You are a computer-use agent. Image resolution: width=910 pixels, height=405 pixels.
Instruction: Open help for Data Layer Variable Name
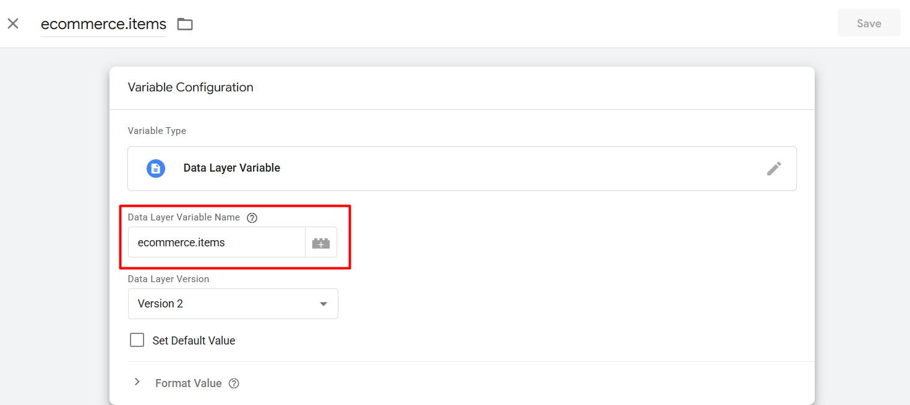click(x=252, y=218)
